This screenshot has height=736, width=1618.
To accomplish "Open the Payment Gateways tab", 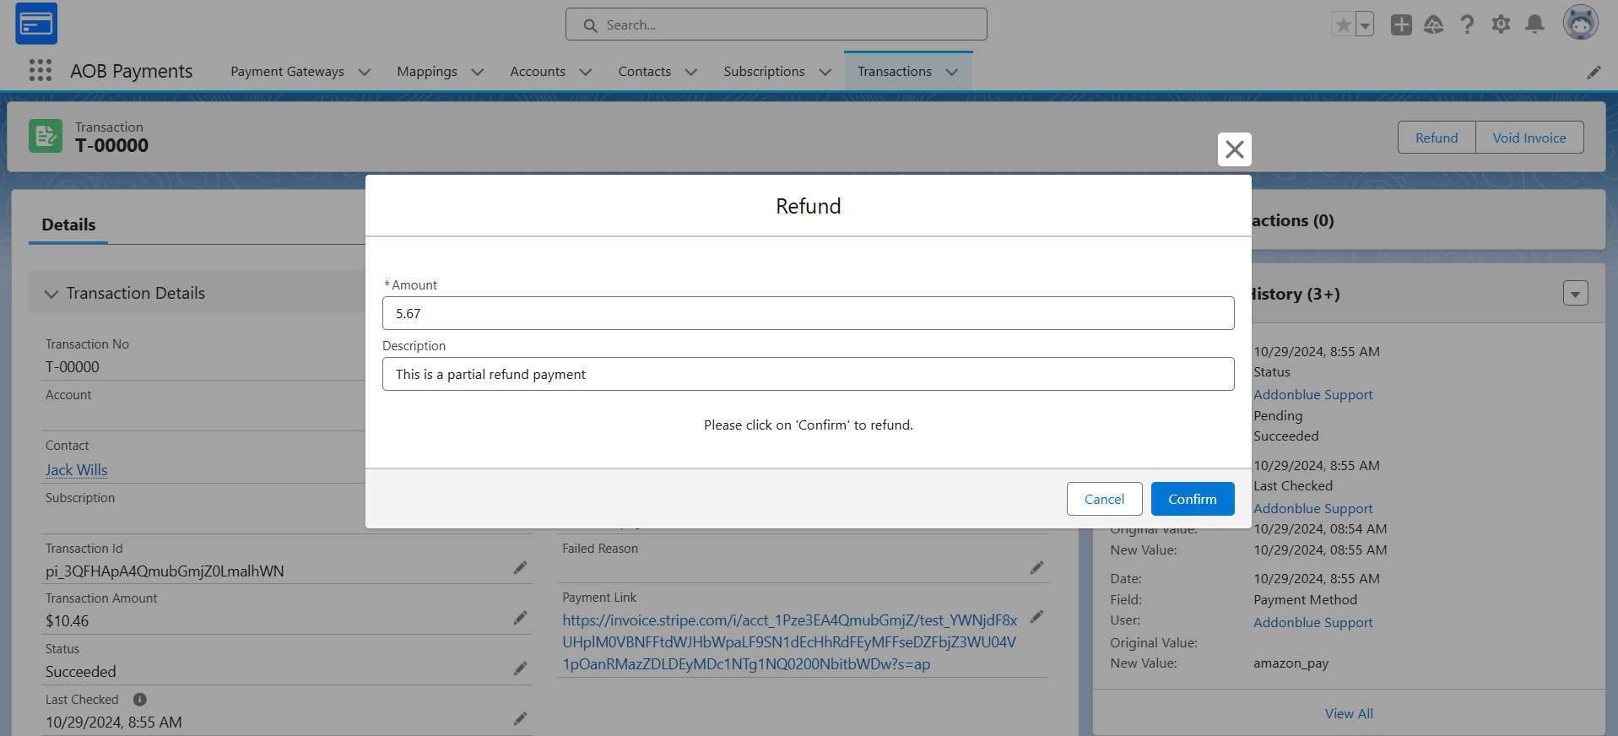I will click(287, 72).
